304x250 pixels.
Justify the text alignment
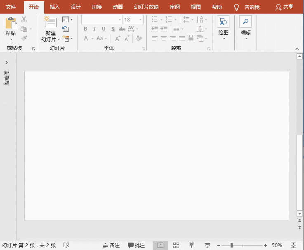182,38
